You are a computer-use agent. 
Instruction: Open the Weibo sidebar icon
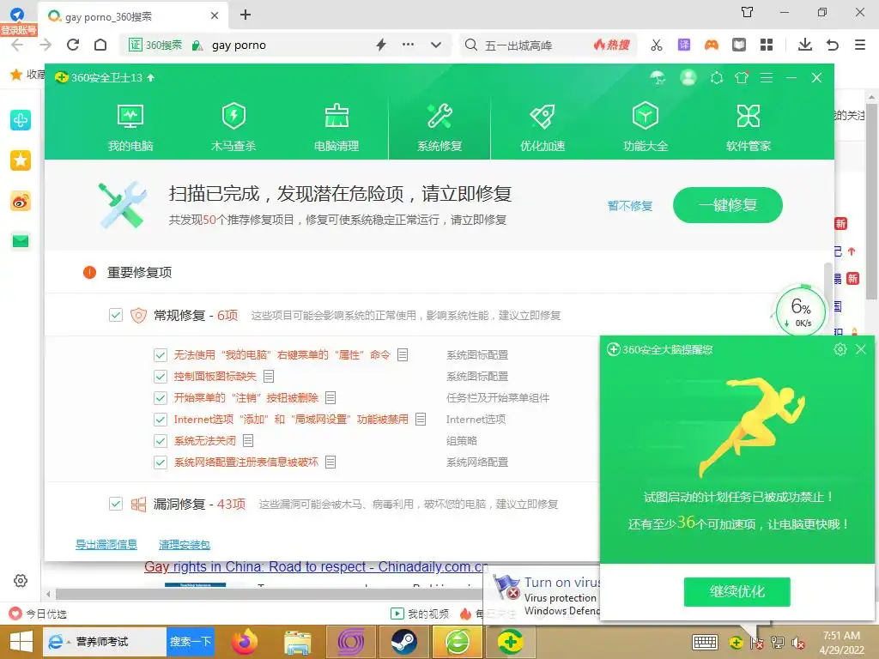coord(21,201)
